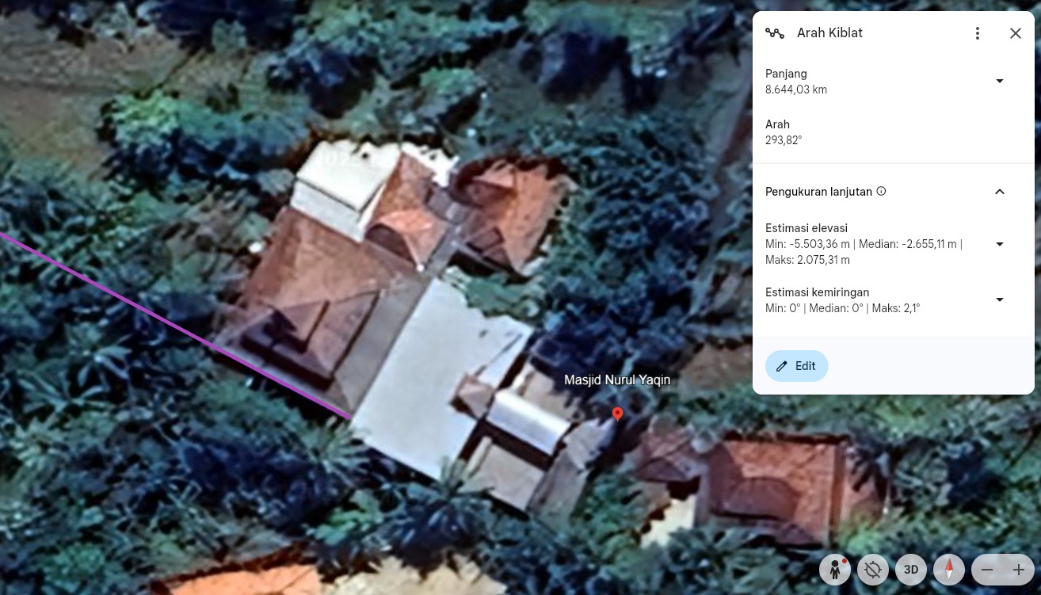This screenshot has height=595, width=1041.
Task: Click the Arah value 293,82°
Action: [784, 140]
